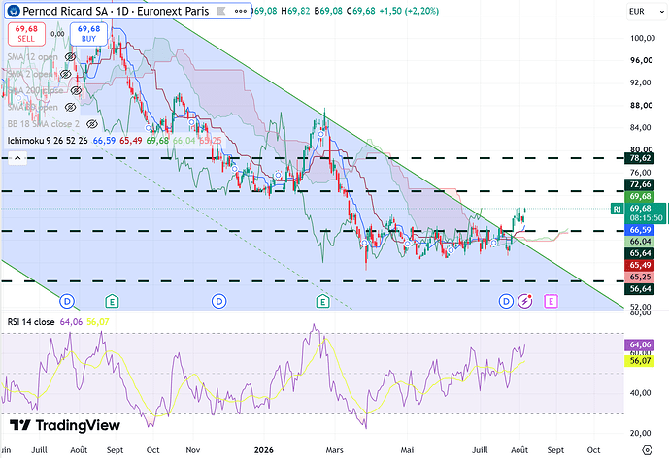
Task: Click the red SELL 69,68 button
Action: [x=26, y=34]
